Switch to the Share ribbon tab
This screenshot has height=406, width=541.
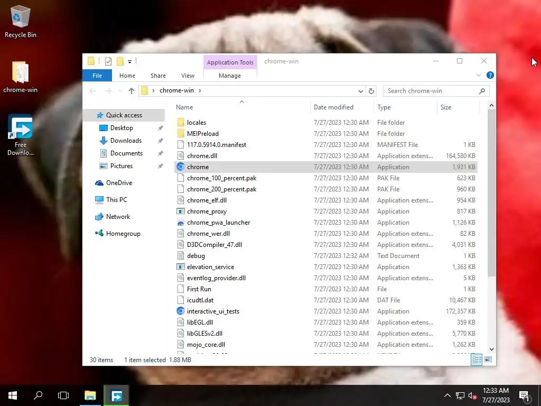point(158,76)
